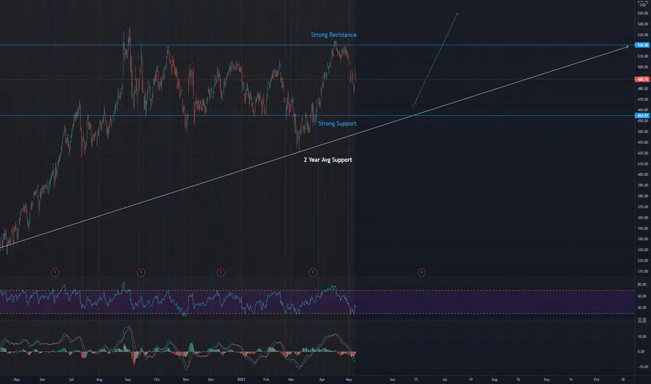Click the 310.00 price axis label
The image size is (651, 384).
643,271
